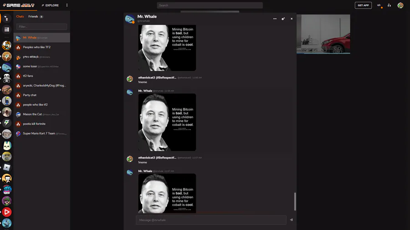
Task: Open the red play-button community icon
Action: 6,212
